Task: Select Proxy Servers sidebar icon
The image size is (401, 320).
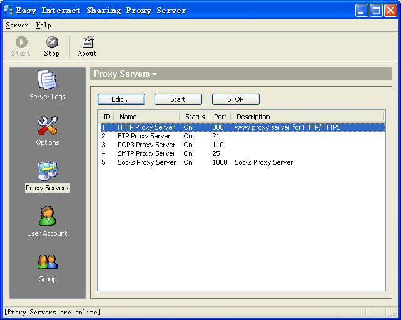Action: point(48,177)
